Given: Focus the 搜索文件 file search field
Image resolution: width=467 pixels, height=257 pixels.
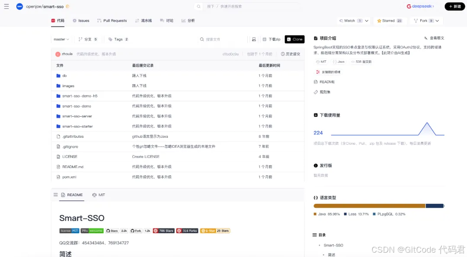Looking at the screenshot, I should 223,39.
